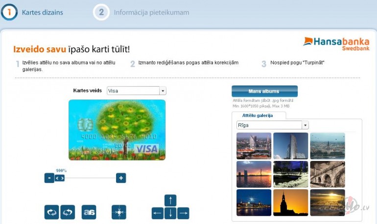The image size is (377, 224).
Task: Open the Kartes veids Visa dropdown
Action: [x=137, y=91]
